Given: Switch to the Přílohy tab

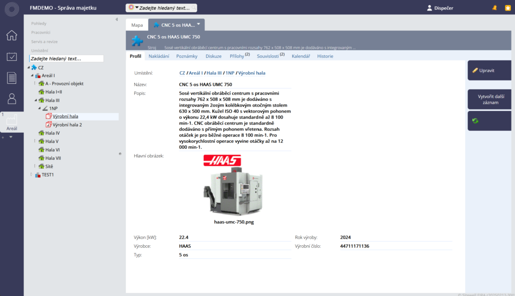Looking at the screenshot, I should (239, 56).
